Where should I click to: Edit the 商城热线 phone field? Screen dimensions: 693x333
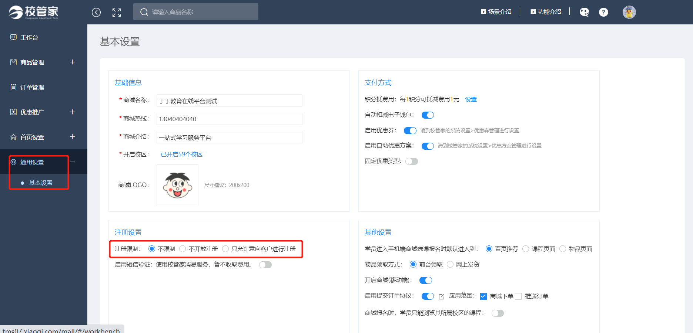click(x=230, y=119)
